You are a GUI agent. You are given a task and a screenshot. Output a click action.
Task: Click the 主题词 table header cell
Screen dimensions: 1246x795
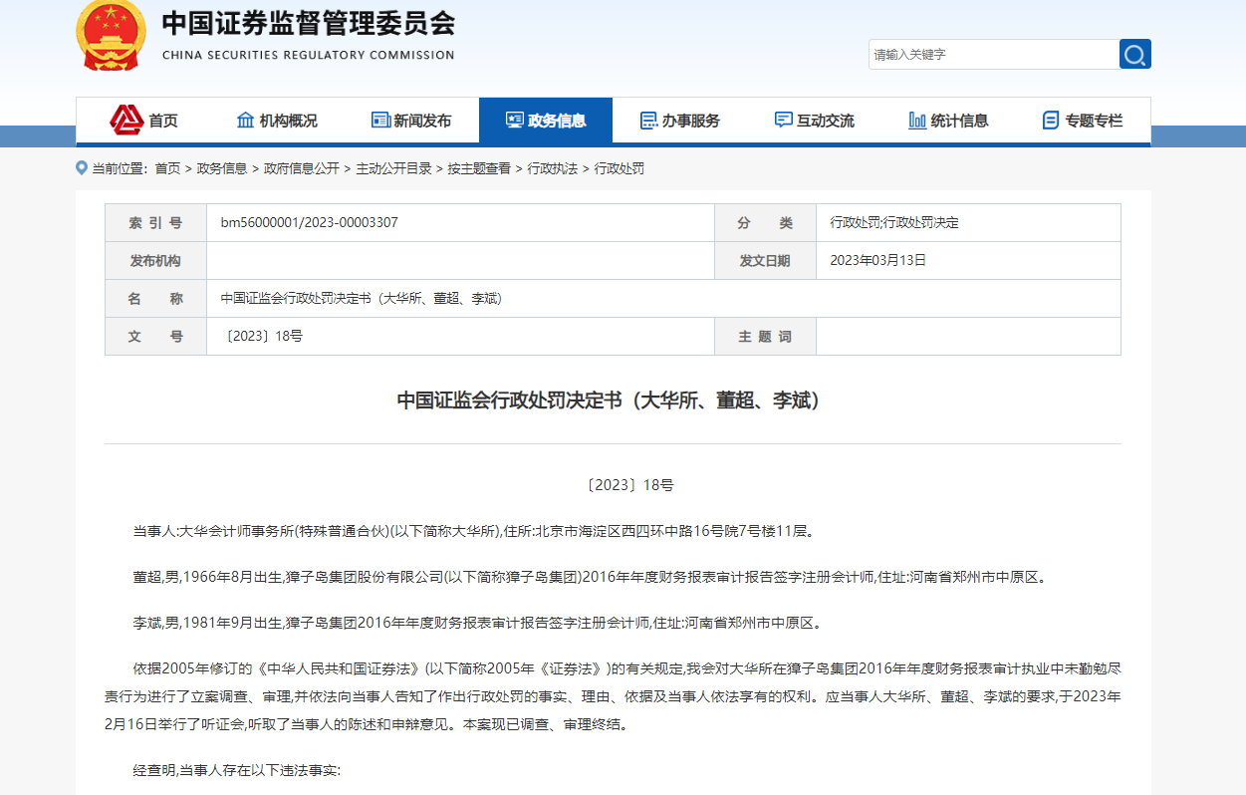tap(765, 337)
